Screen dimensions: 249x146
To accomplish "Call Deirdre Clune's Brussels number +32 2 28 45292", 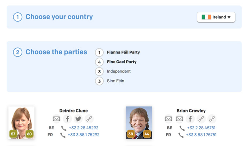I will 83,128.
